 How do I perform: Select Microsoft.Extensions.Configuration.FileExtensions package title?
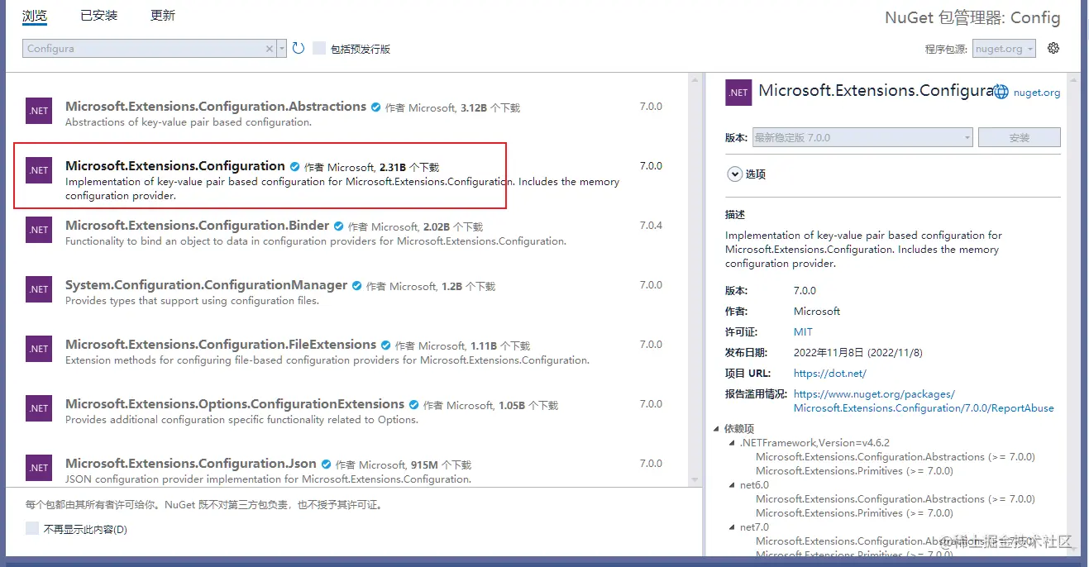coord(221,345)
